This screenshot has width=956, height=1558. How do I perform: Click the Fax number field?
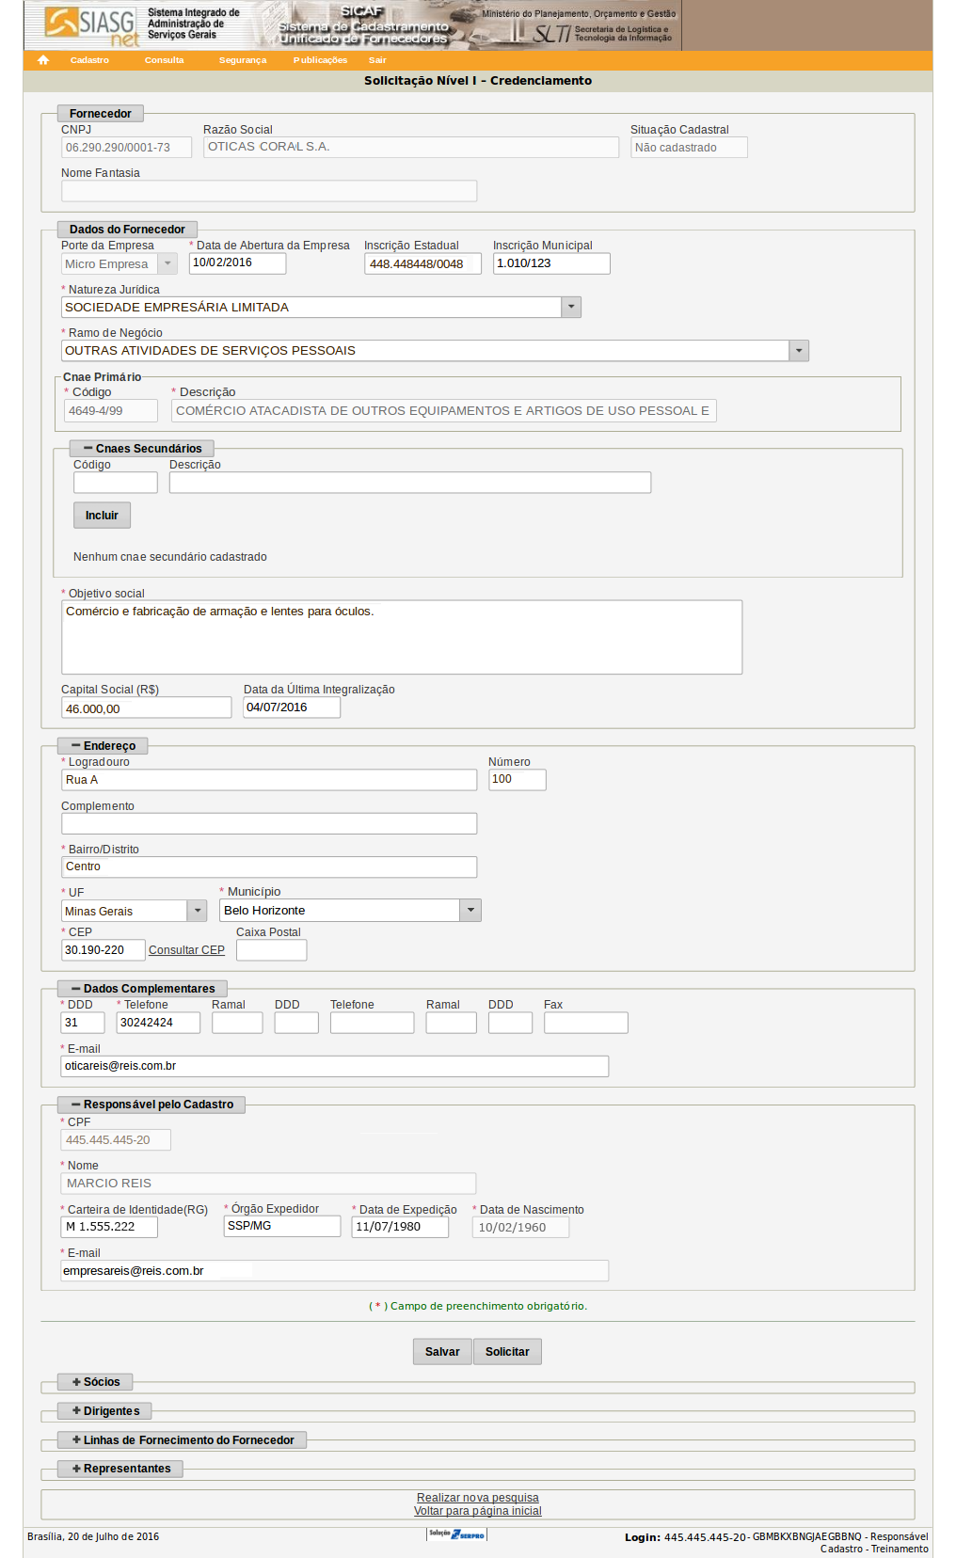pos(586,1023)
